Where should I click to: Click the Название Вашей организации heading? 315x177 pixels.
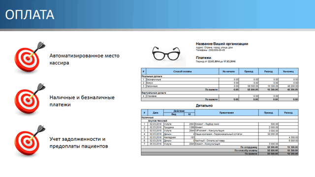222,44
